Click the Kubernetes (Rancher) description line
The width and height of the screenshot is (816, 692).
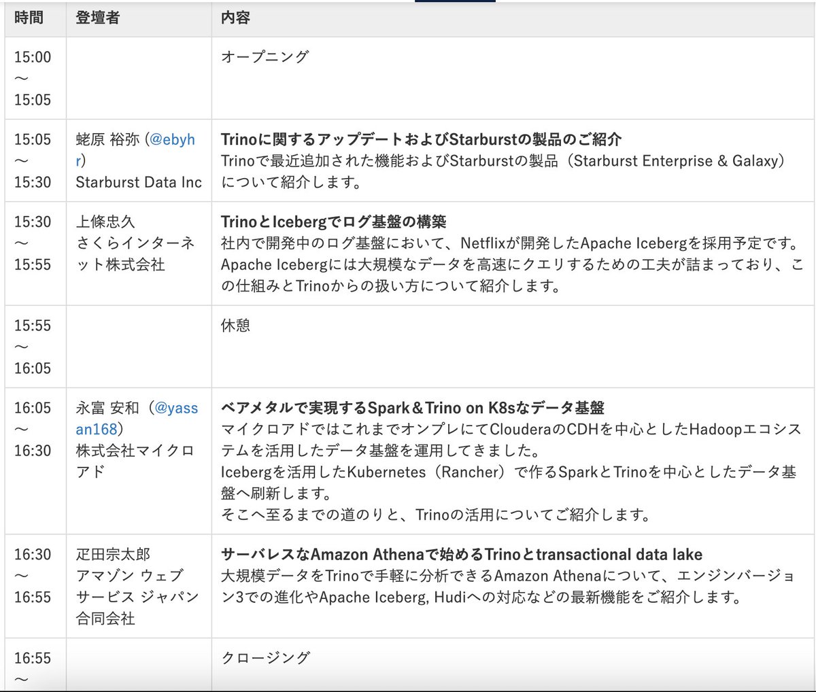(x=508, y=482)
